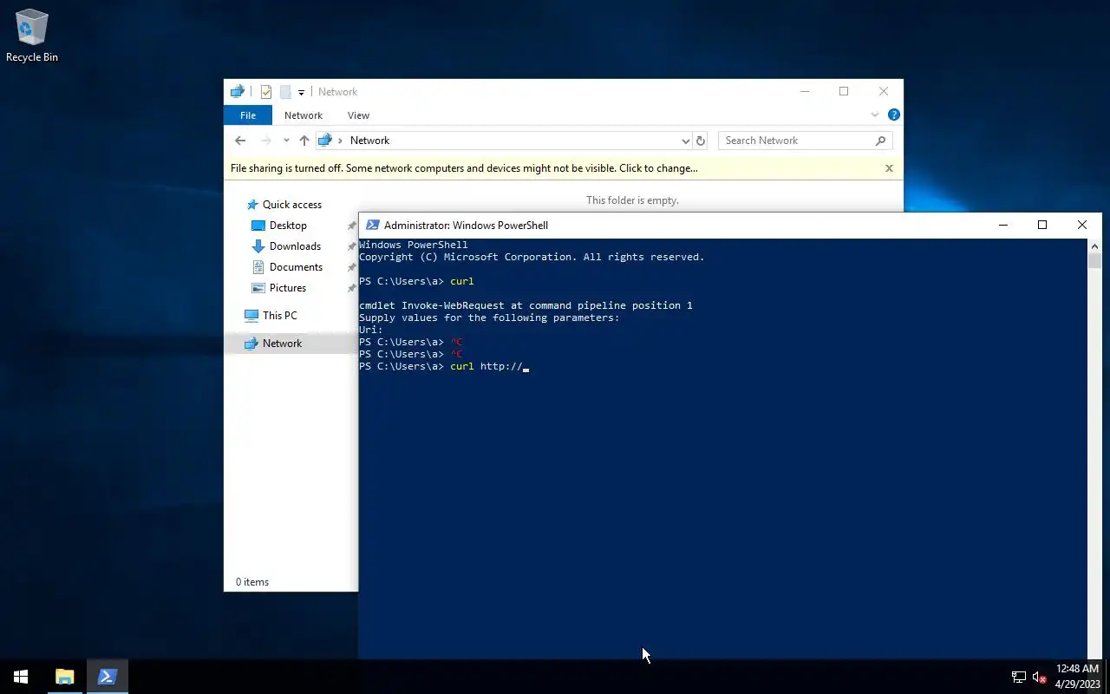Open recent locations dropdown arrow
The image size is (1110, 694).
[286, 141]
